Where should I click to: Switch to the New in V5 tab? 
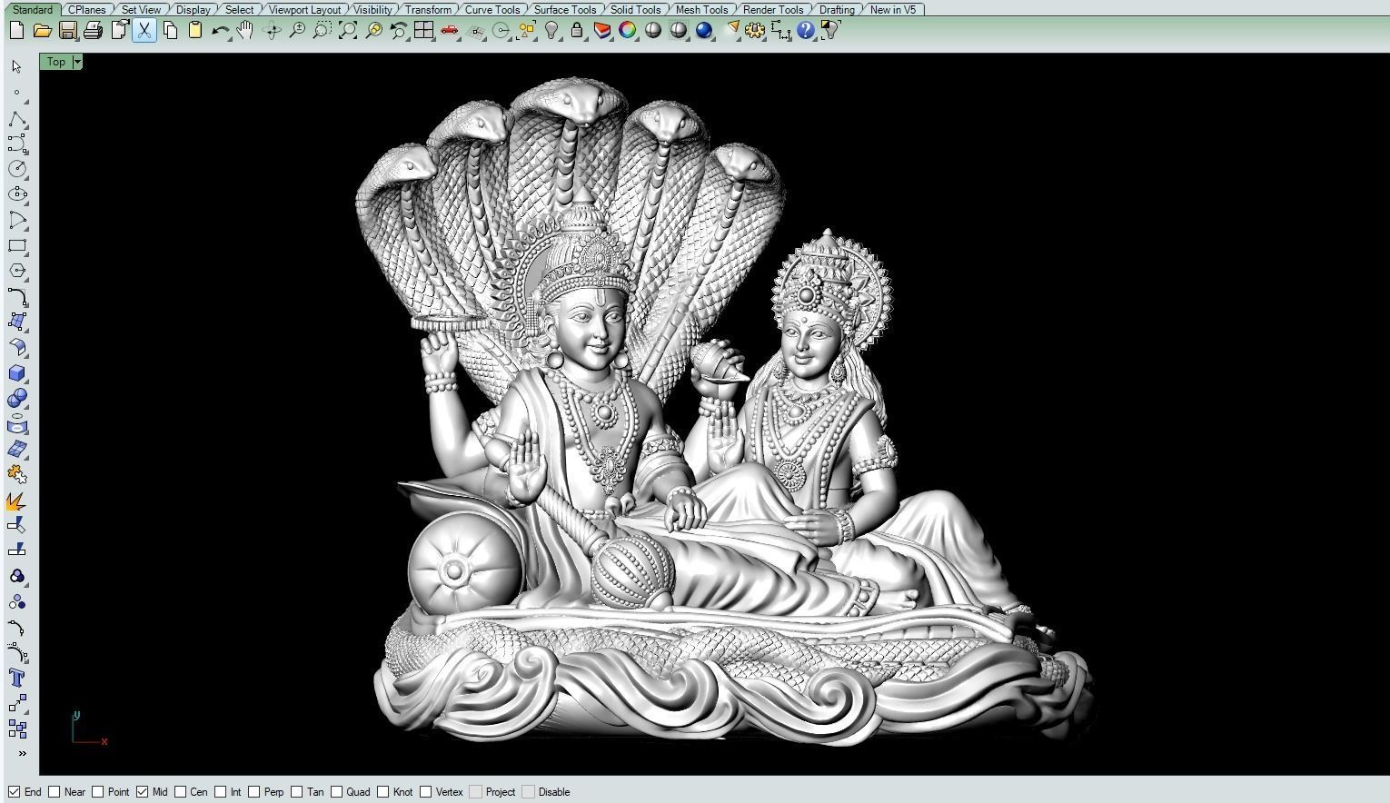click(x=892, y=10)
